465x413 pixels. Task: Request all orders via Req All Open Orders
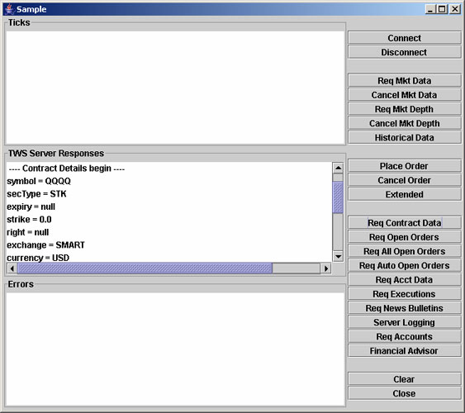pos(405,251)
